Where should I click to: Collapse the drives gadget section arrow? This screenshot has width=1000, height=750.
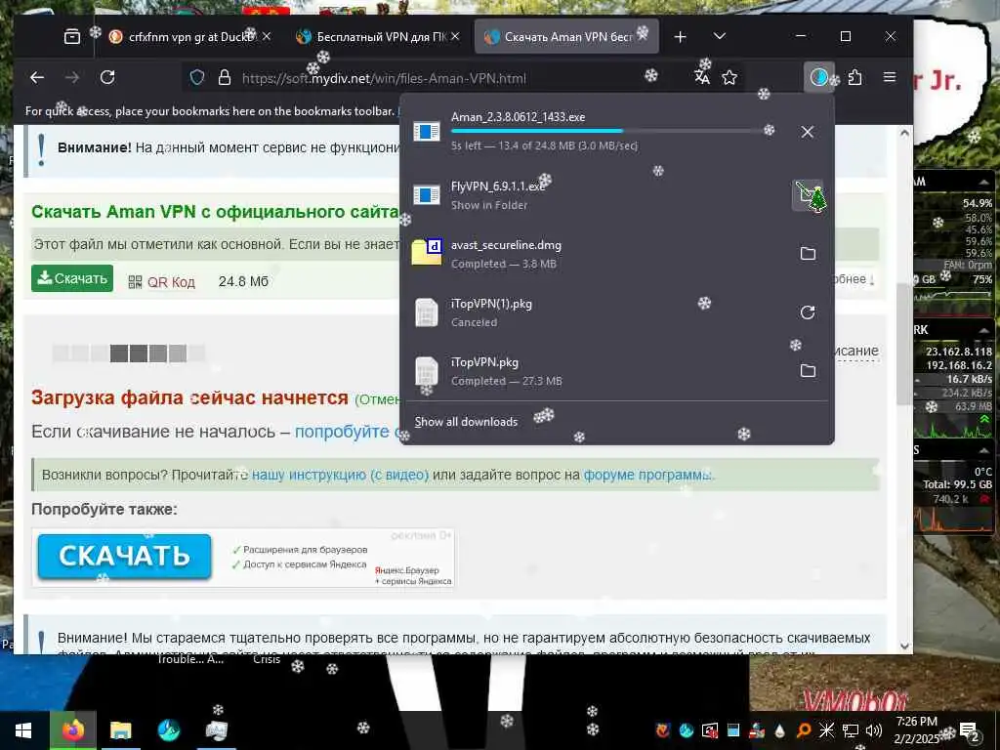(984, 450)
